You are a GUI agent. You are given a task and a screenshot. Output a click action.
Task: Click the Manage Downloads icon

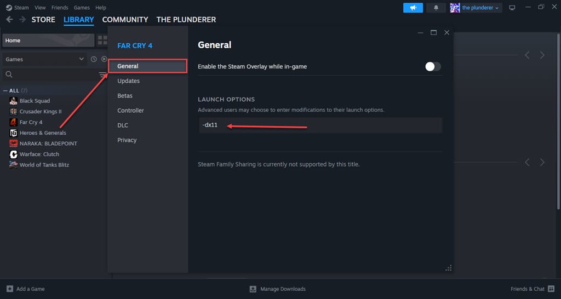coord(253,289)
